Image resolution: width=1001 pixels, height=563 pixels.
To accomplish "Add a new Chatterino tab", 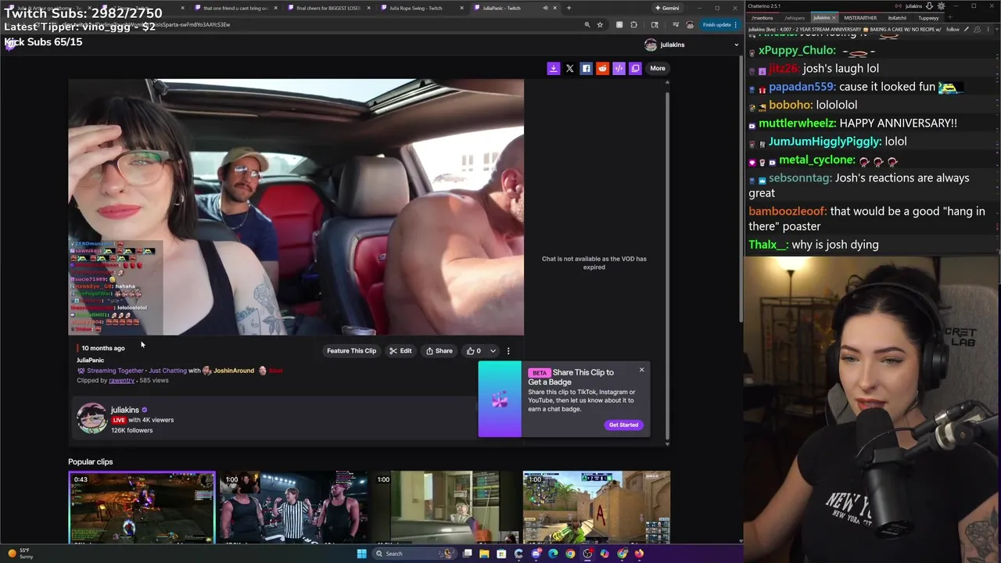I will 949,18.
